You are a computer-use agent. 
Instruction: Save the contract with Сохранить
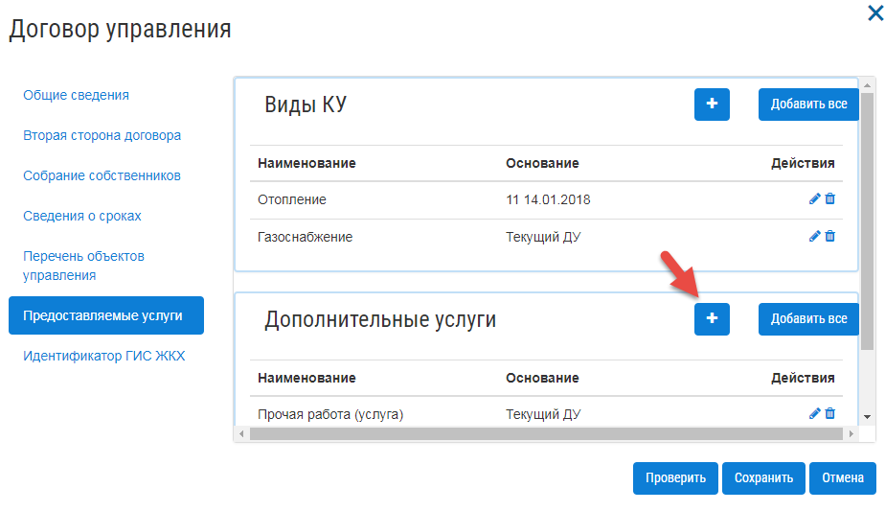point(763,478)
